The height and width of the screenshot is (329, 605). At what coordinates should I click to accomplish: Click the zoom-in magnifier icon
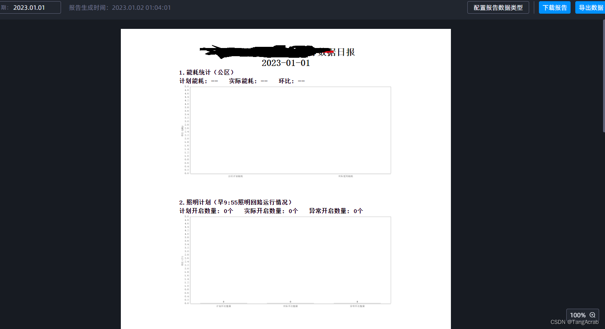tap(592, 315)
